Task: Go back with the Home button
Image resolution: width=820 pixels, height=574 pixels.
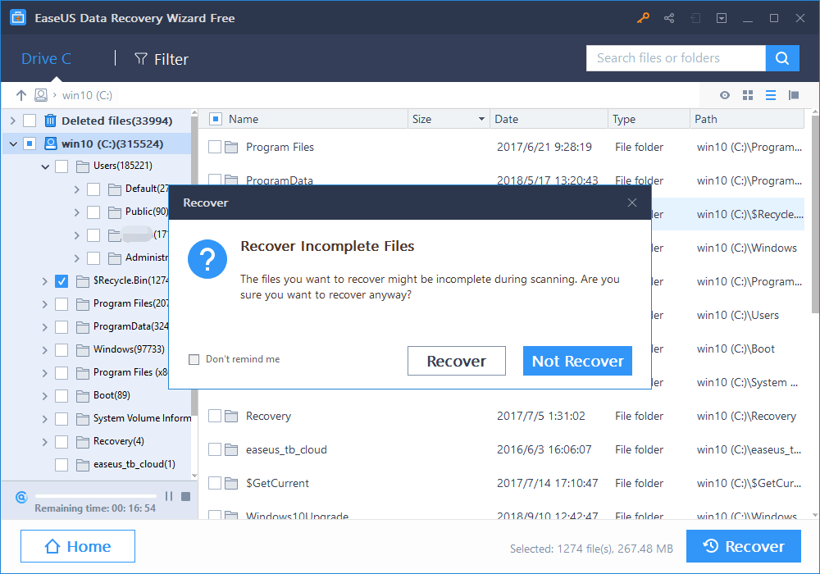Action: (x=78, y=547)
